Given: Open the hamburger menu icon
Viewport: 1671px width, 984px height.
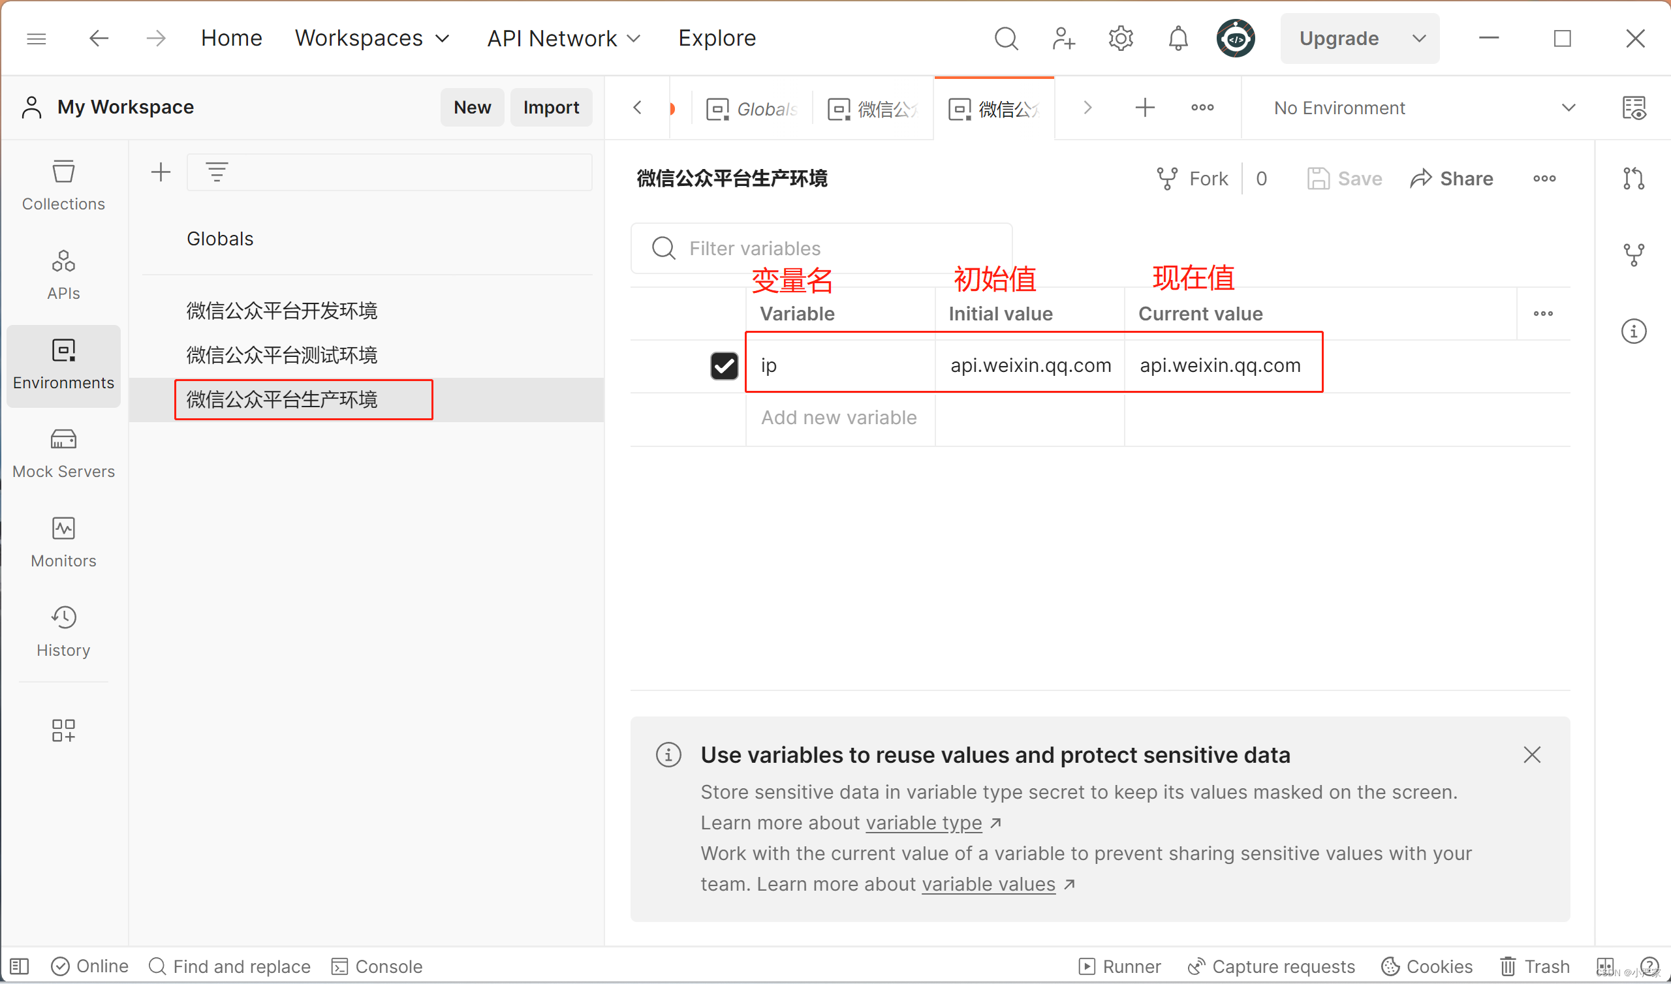Looking at the screenshot, I should (37, 39).
